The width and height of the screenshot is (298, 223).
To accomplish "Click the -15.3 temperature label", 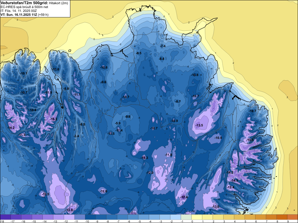I will click(145, 158).
